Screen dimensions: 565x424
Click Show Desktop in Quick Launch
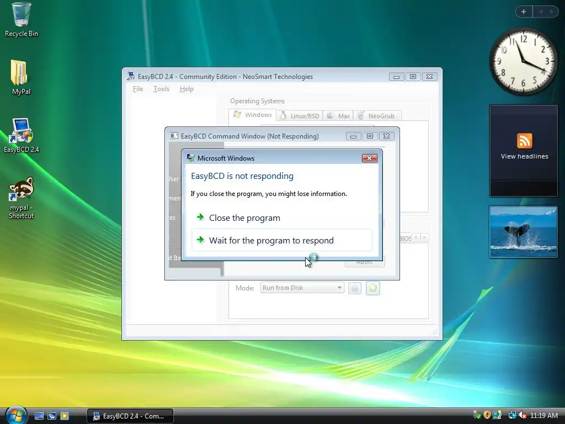[39, 416]
